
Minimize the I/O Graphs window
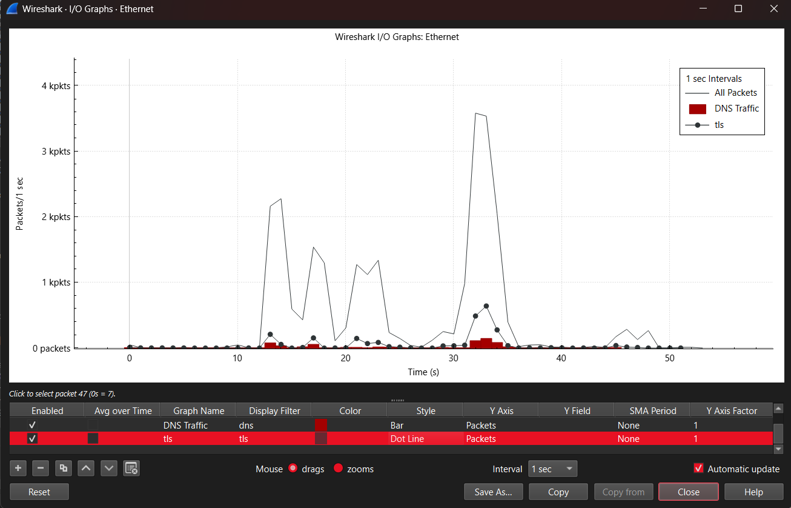pyautogui.click(x=703, y=8)
